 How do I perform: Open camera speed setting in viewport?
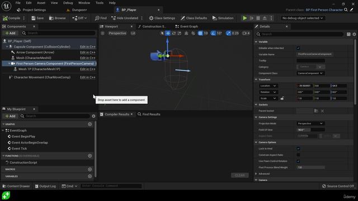246,33
